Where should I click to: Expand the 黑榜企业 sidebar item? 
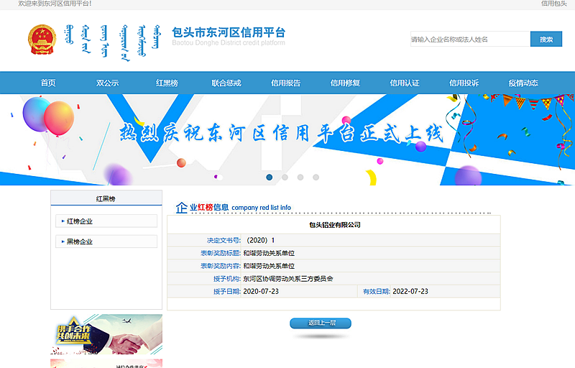106,241
